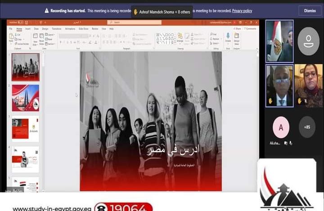Change the font color icon

coord(96,43)
